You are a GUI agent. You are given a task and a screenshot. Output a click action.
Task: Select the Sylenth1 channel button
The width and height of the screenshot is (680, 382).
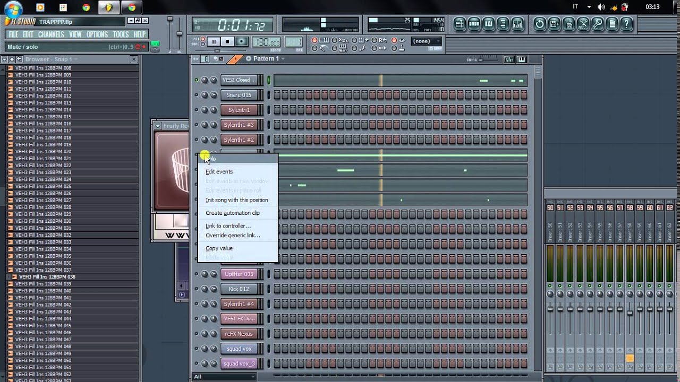[x=239, y=110]
